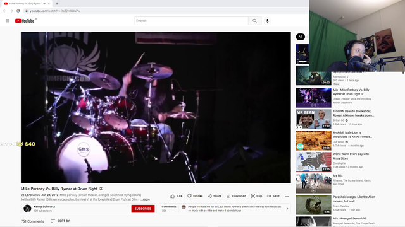
Task: Click the browser address bar URL
Action: 54,11
